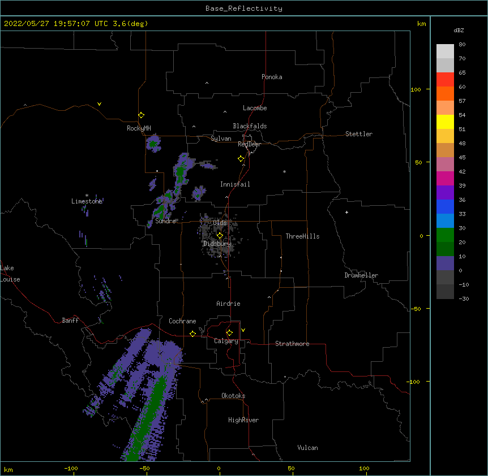Click the yellow diamond marker near RockyMH
The height and width of the screenshot is (476, 488).
coord(142,115)
